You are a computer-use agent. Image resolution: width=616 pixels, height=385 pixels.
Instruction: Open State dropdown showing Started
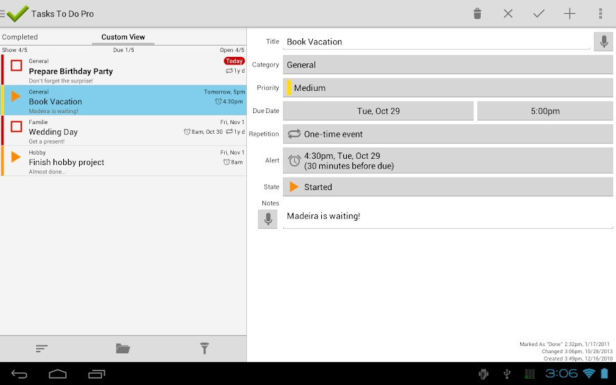click(448, 187)
